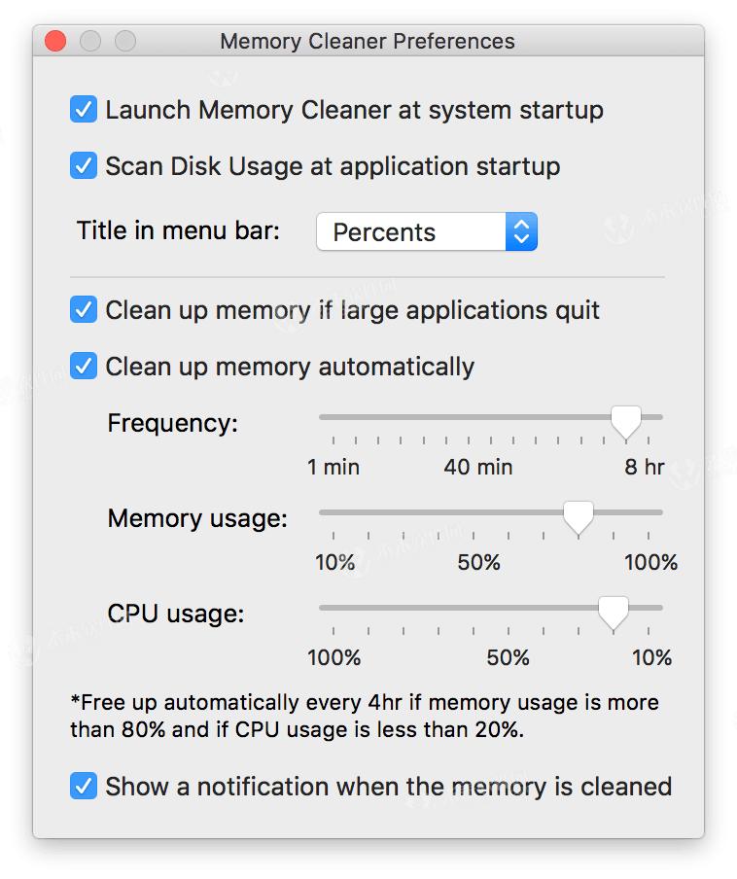Disable "Clean up memory automatically"
The width and height of the screenshot is (737, 879).
(84, 367)
